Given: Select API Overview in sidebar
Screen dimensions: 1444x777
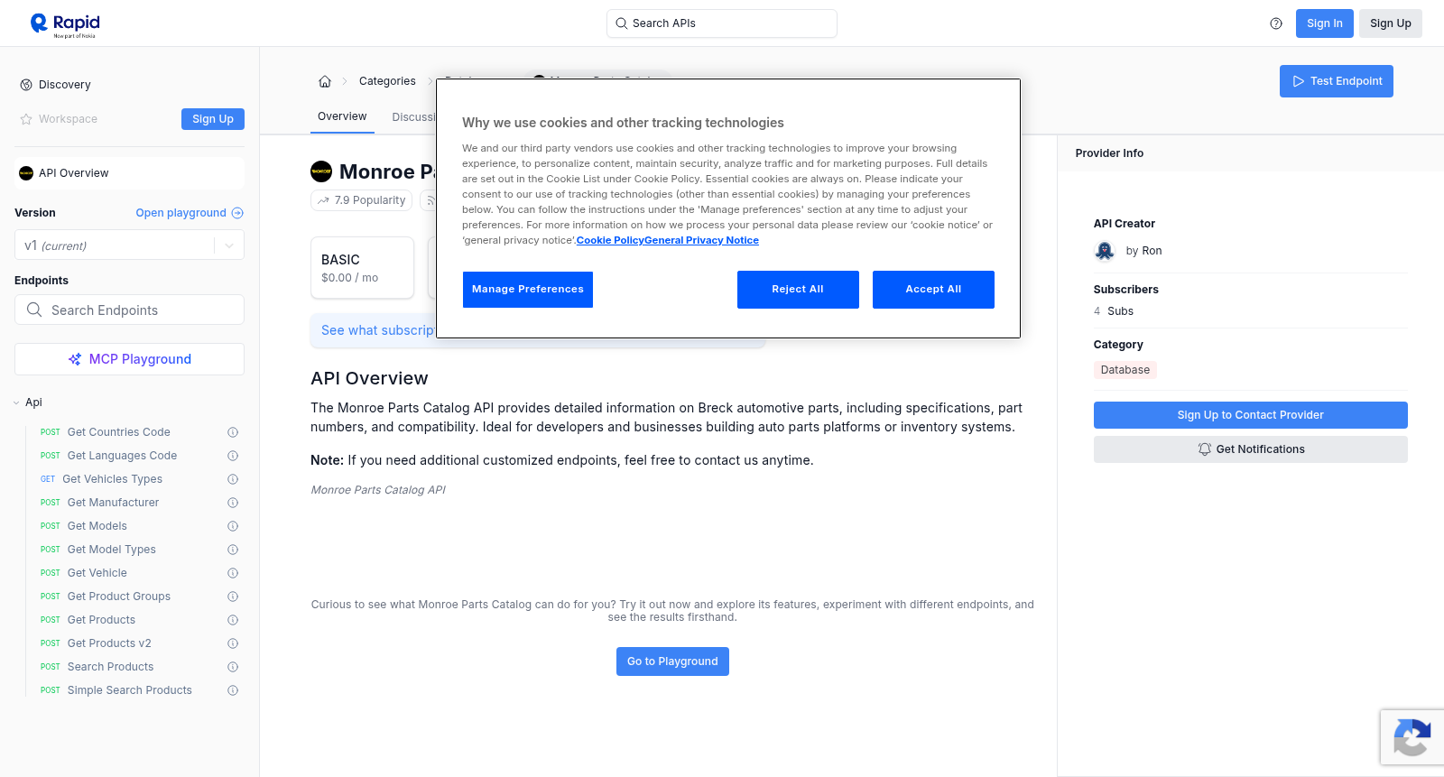Looking at the screenshot, I should [130, 173].
